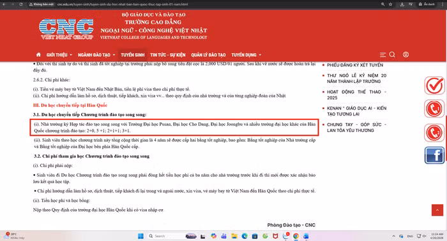Viewport: 447px width, 241px height.
Task: Open 'Chung tay - Góp sức' sidebar link
Action: pos(356,128)
